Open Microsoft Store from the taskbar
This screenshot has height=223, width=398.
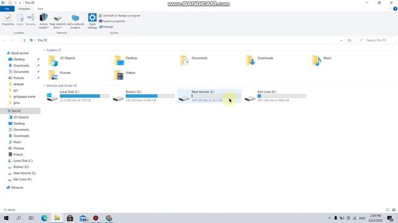[x=70, y=218]
